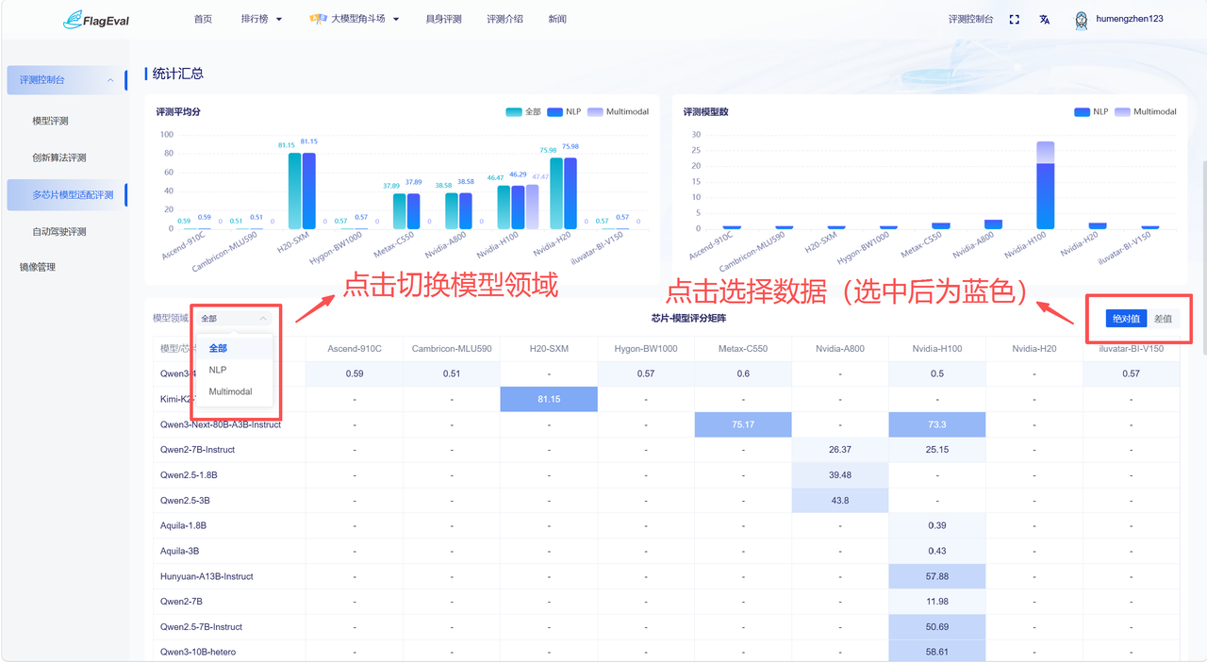Click the Nvidia-H20 column header
The height and width of the screenshot is (663, 1207).
(1034, 349)
